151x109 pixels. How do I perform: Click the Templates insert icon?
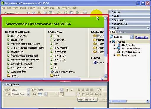click(x=78, y=13)
